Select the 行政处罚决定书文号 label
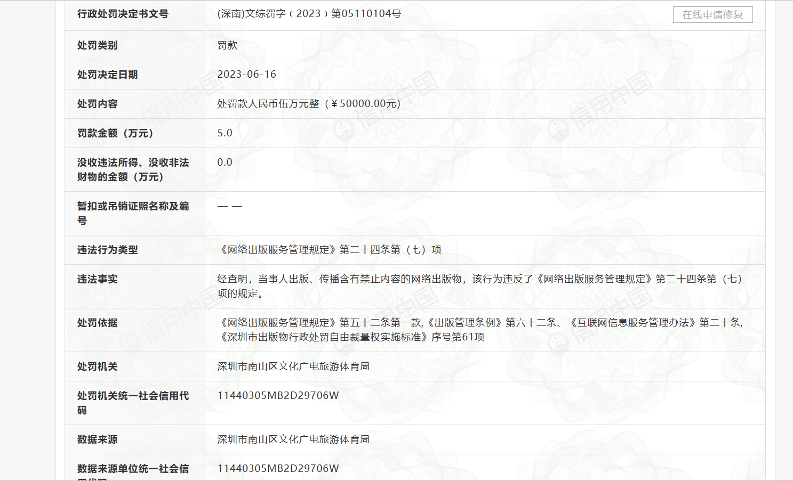Screen dimensions: 793x481 [x=123, y=14]
